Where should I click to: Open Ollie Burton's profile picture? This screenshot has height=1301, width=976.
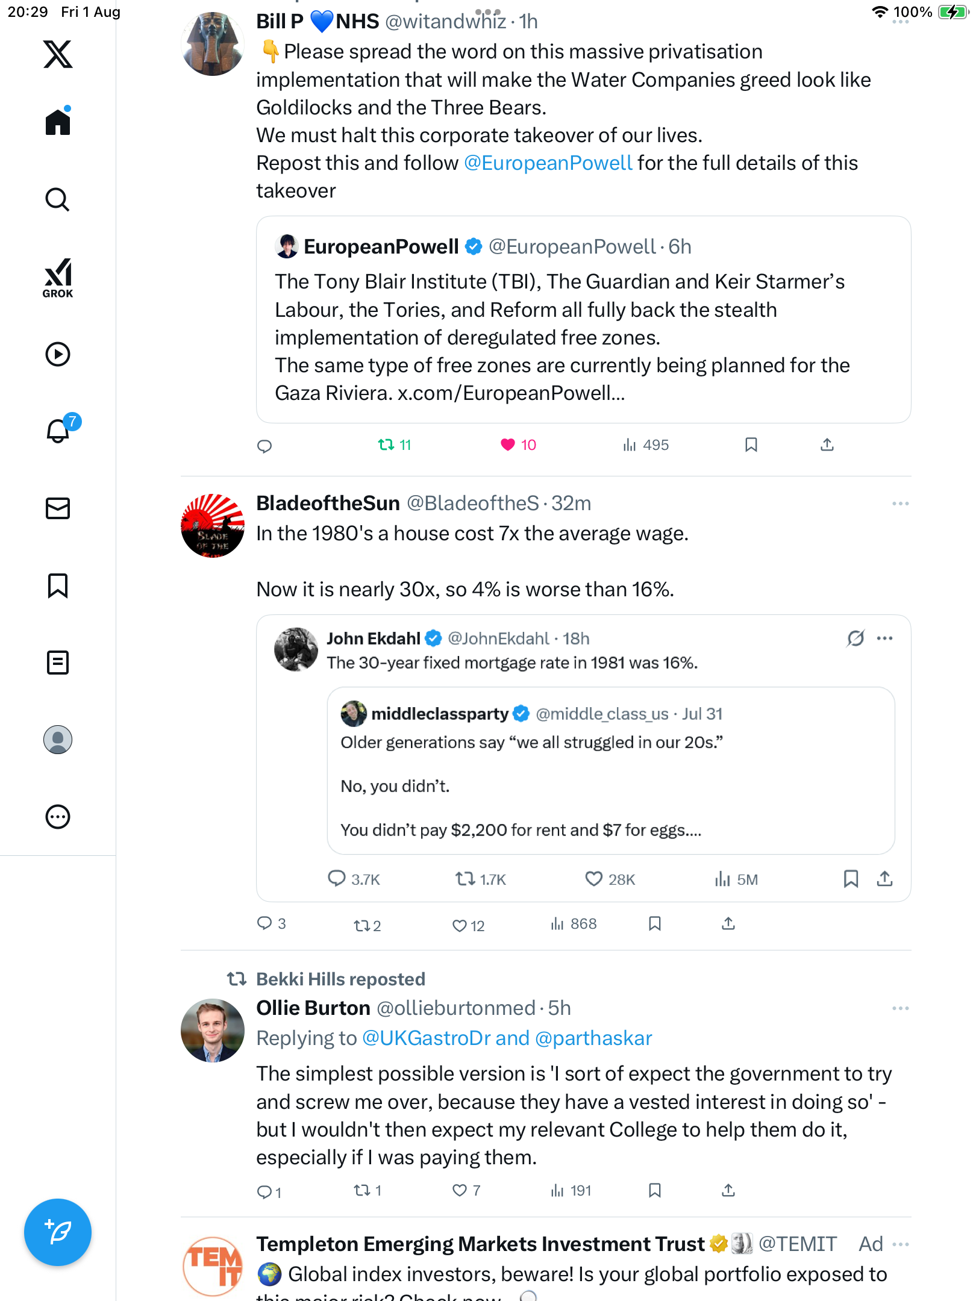pyautogui.click(x=213, y=1031)
